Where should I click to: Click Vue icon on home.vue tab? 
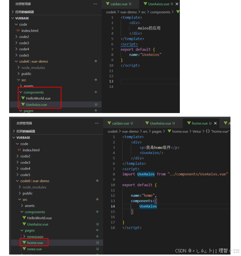point(189,123)
